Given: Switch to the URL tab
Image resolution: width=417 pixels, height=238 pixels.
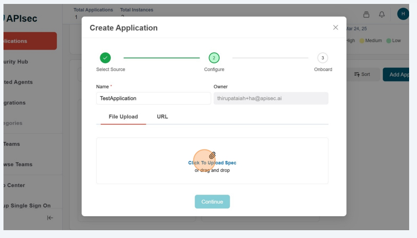Looking at the screenshot, I should pos(162,117).
